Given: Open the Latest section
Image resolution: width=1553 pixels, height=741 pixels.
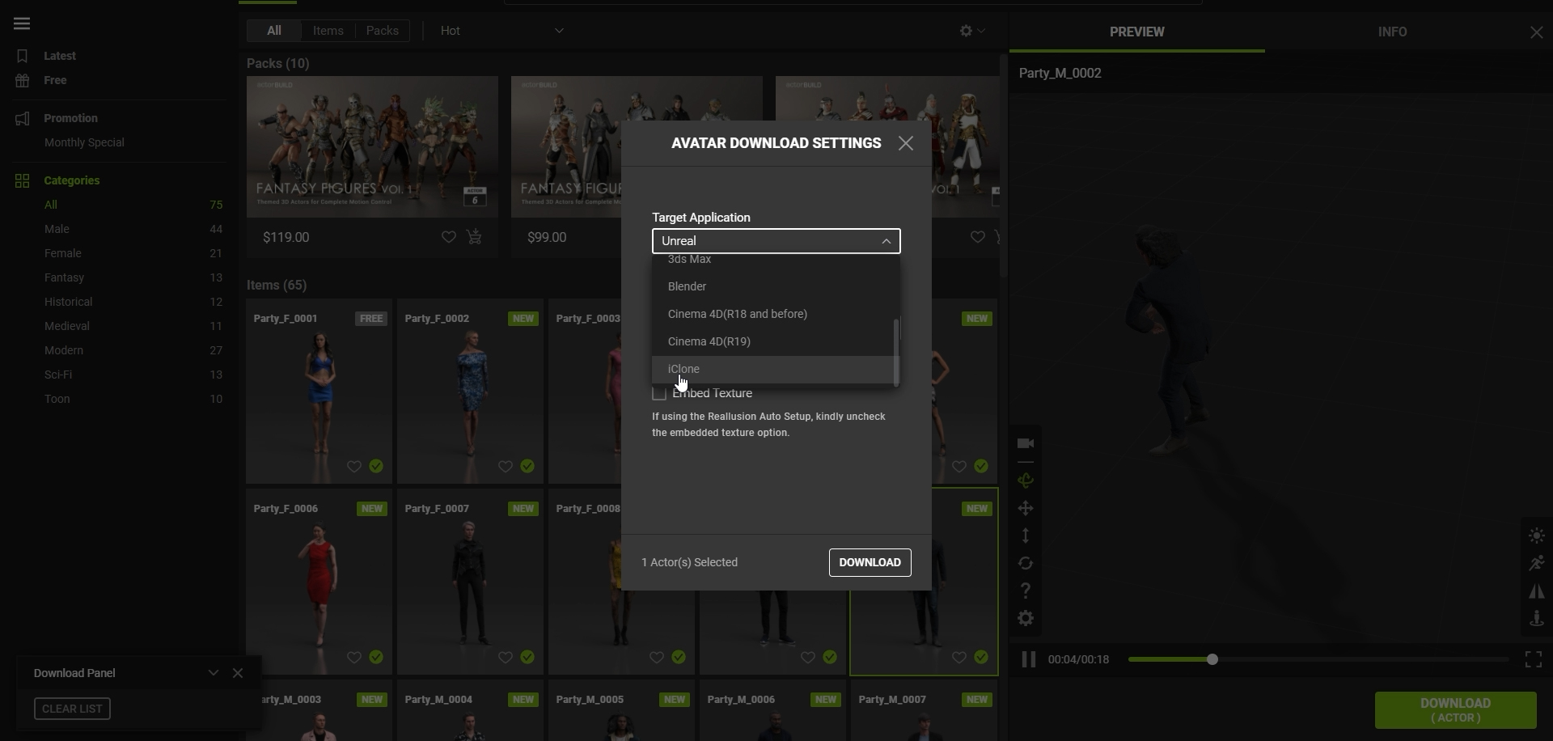Looking at the screenshot, I should pyautogui.click(x=60, y=56).
